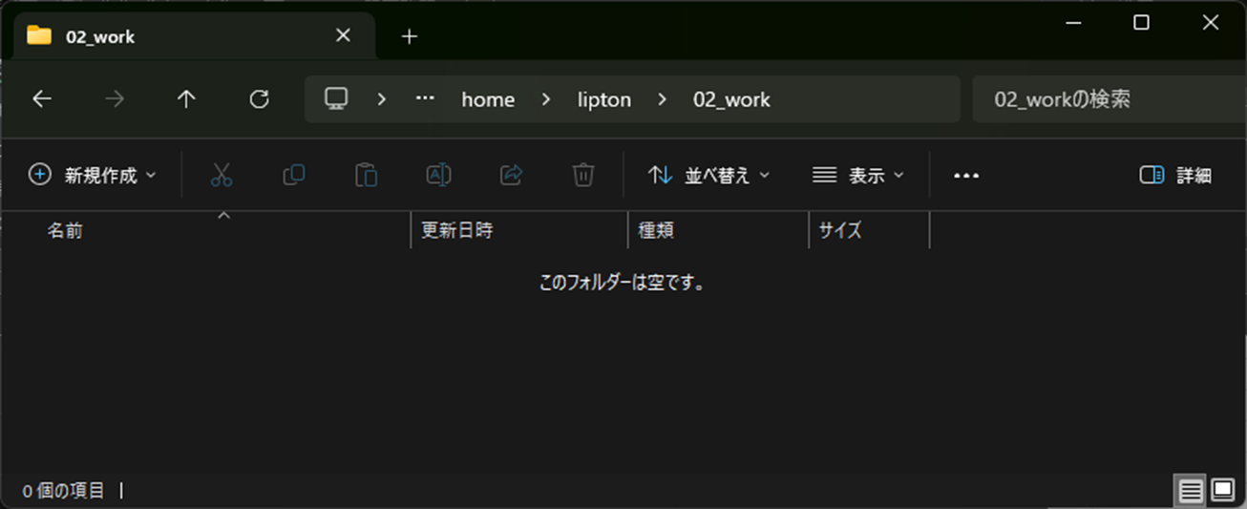
Task: Open the 新規作成 menu
Action: point(93,175)
